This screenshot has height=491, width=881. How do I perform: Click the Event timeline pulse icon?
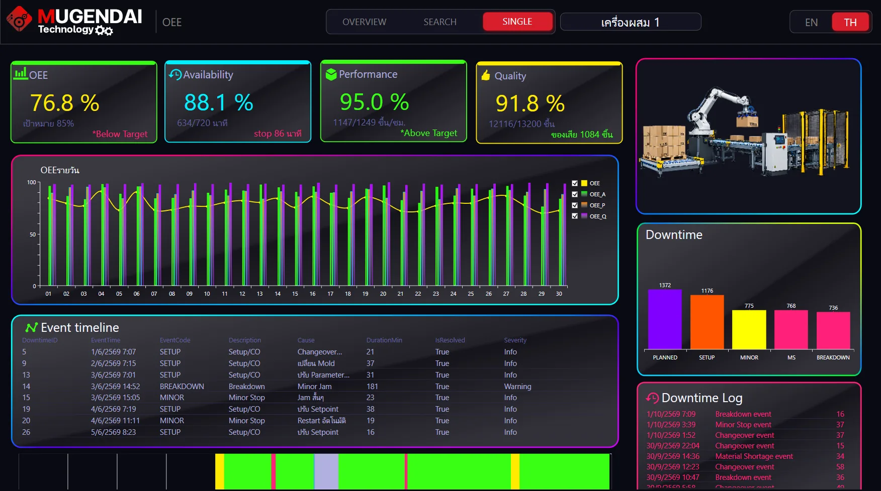32,328
